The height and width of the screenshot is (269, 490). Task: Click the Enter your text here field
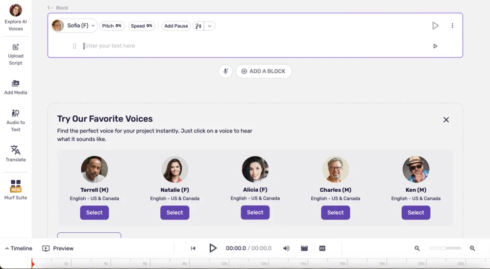coord(245,46)
